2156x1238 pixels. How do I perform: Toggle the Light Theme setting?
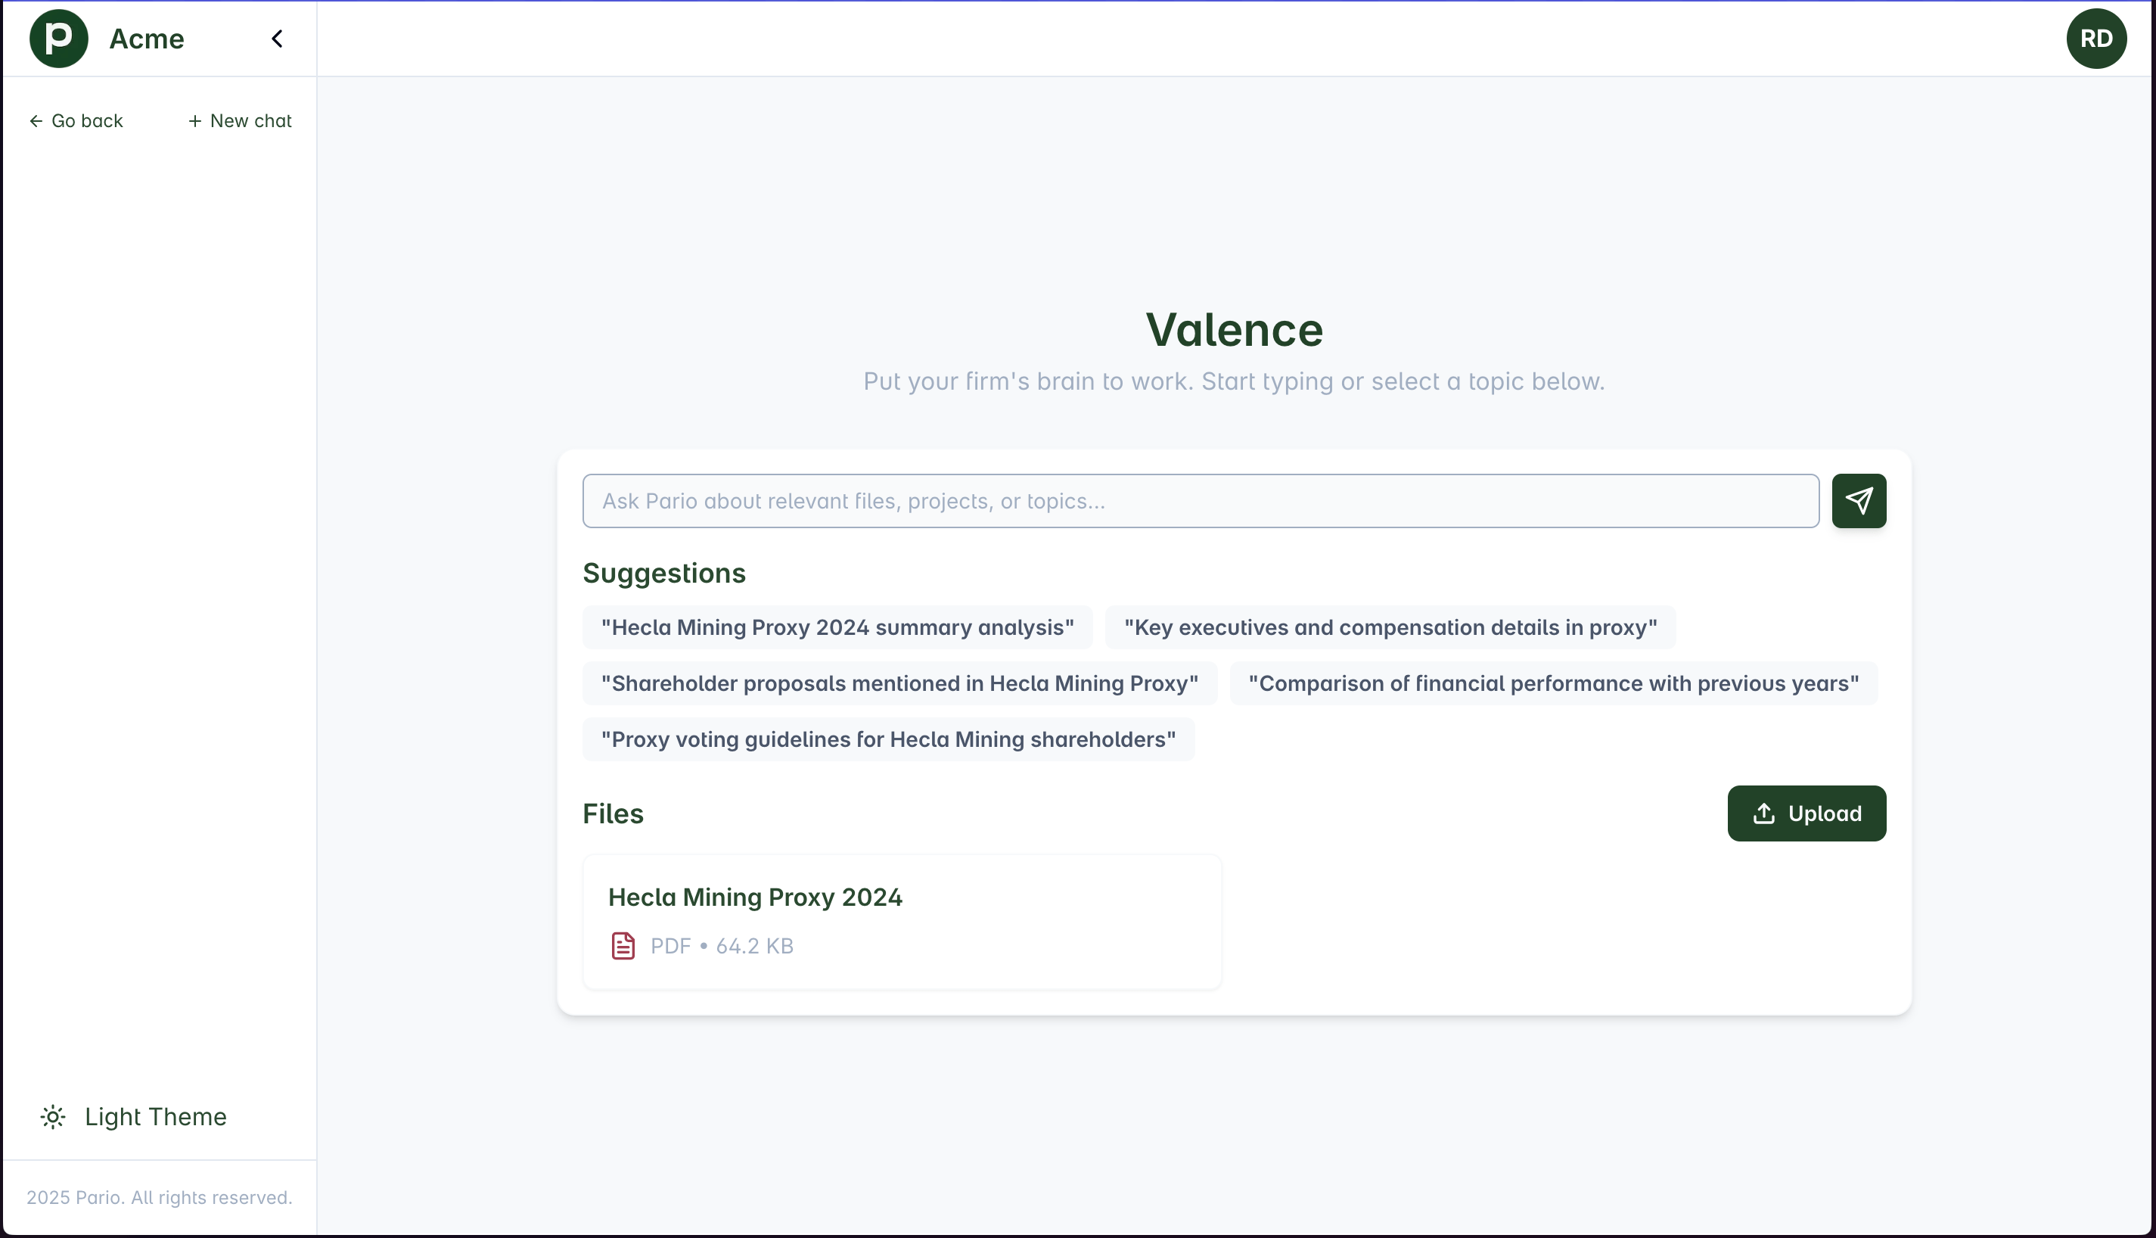click(156, 1116)
